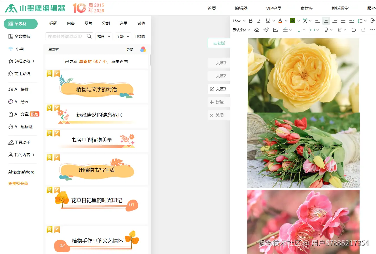Screen dimensions: 376x254
Task: Open the 小雪 seasonal section
Action: (x=16, y=49)
